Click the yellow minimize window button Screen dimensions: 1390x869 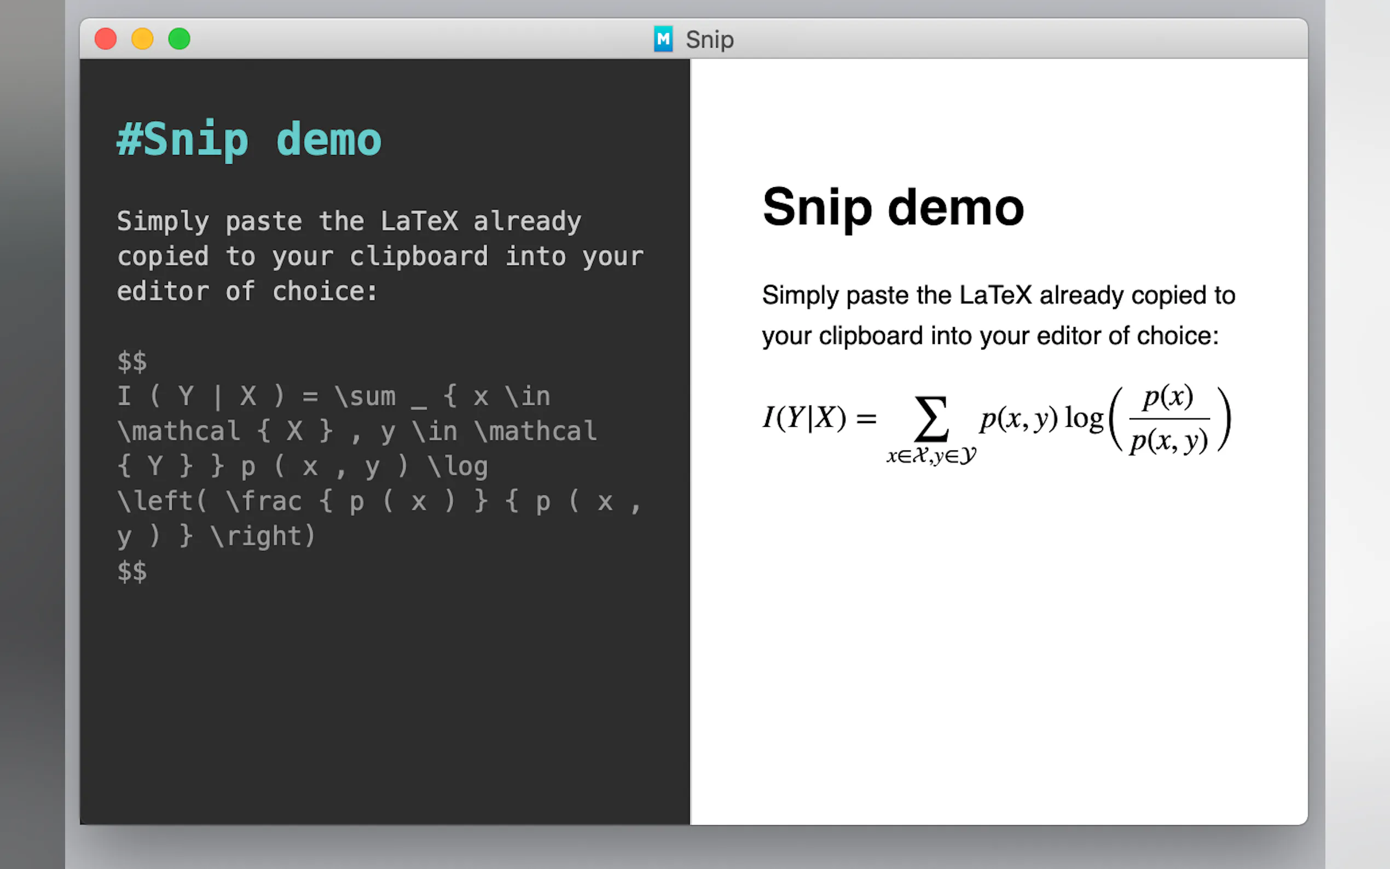click(x=142, y=39)
